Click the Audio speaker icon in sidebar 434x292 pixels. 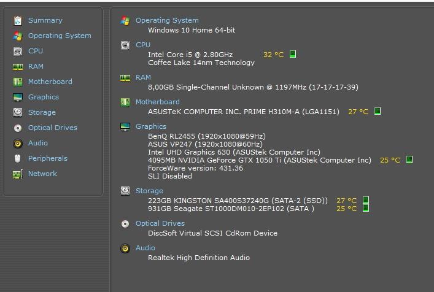pos(17,143)
